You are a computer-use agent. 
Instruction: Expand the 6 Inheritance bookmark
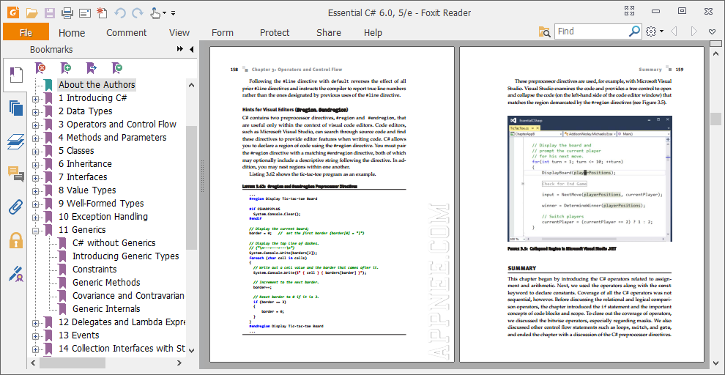pos(35,165)
